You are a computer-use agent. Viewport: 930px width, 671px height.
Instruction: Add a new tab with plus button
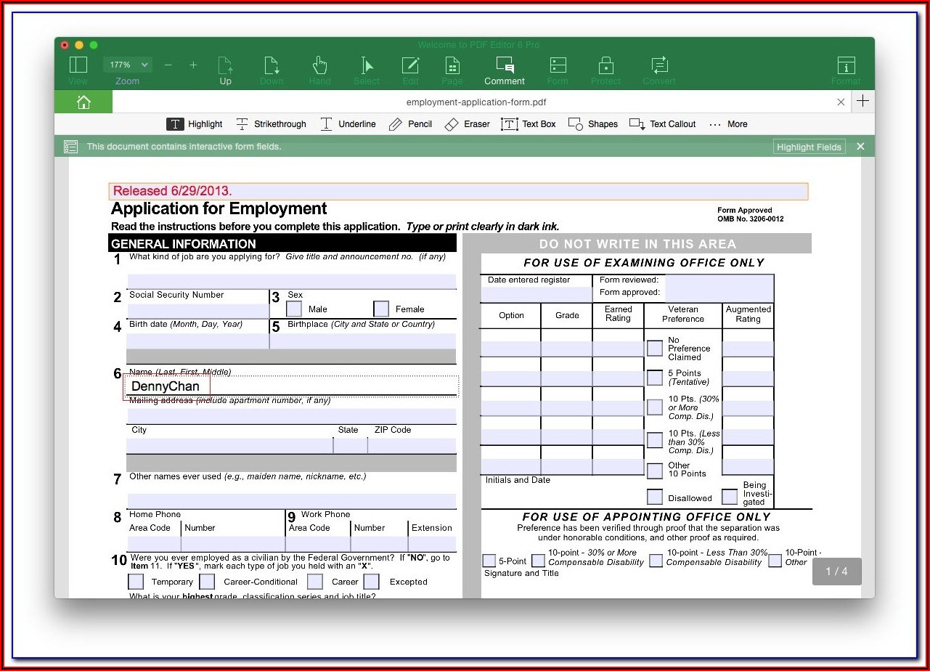point(862,102)
